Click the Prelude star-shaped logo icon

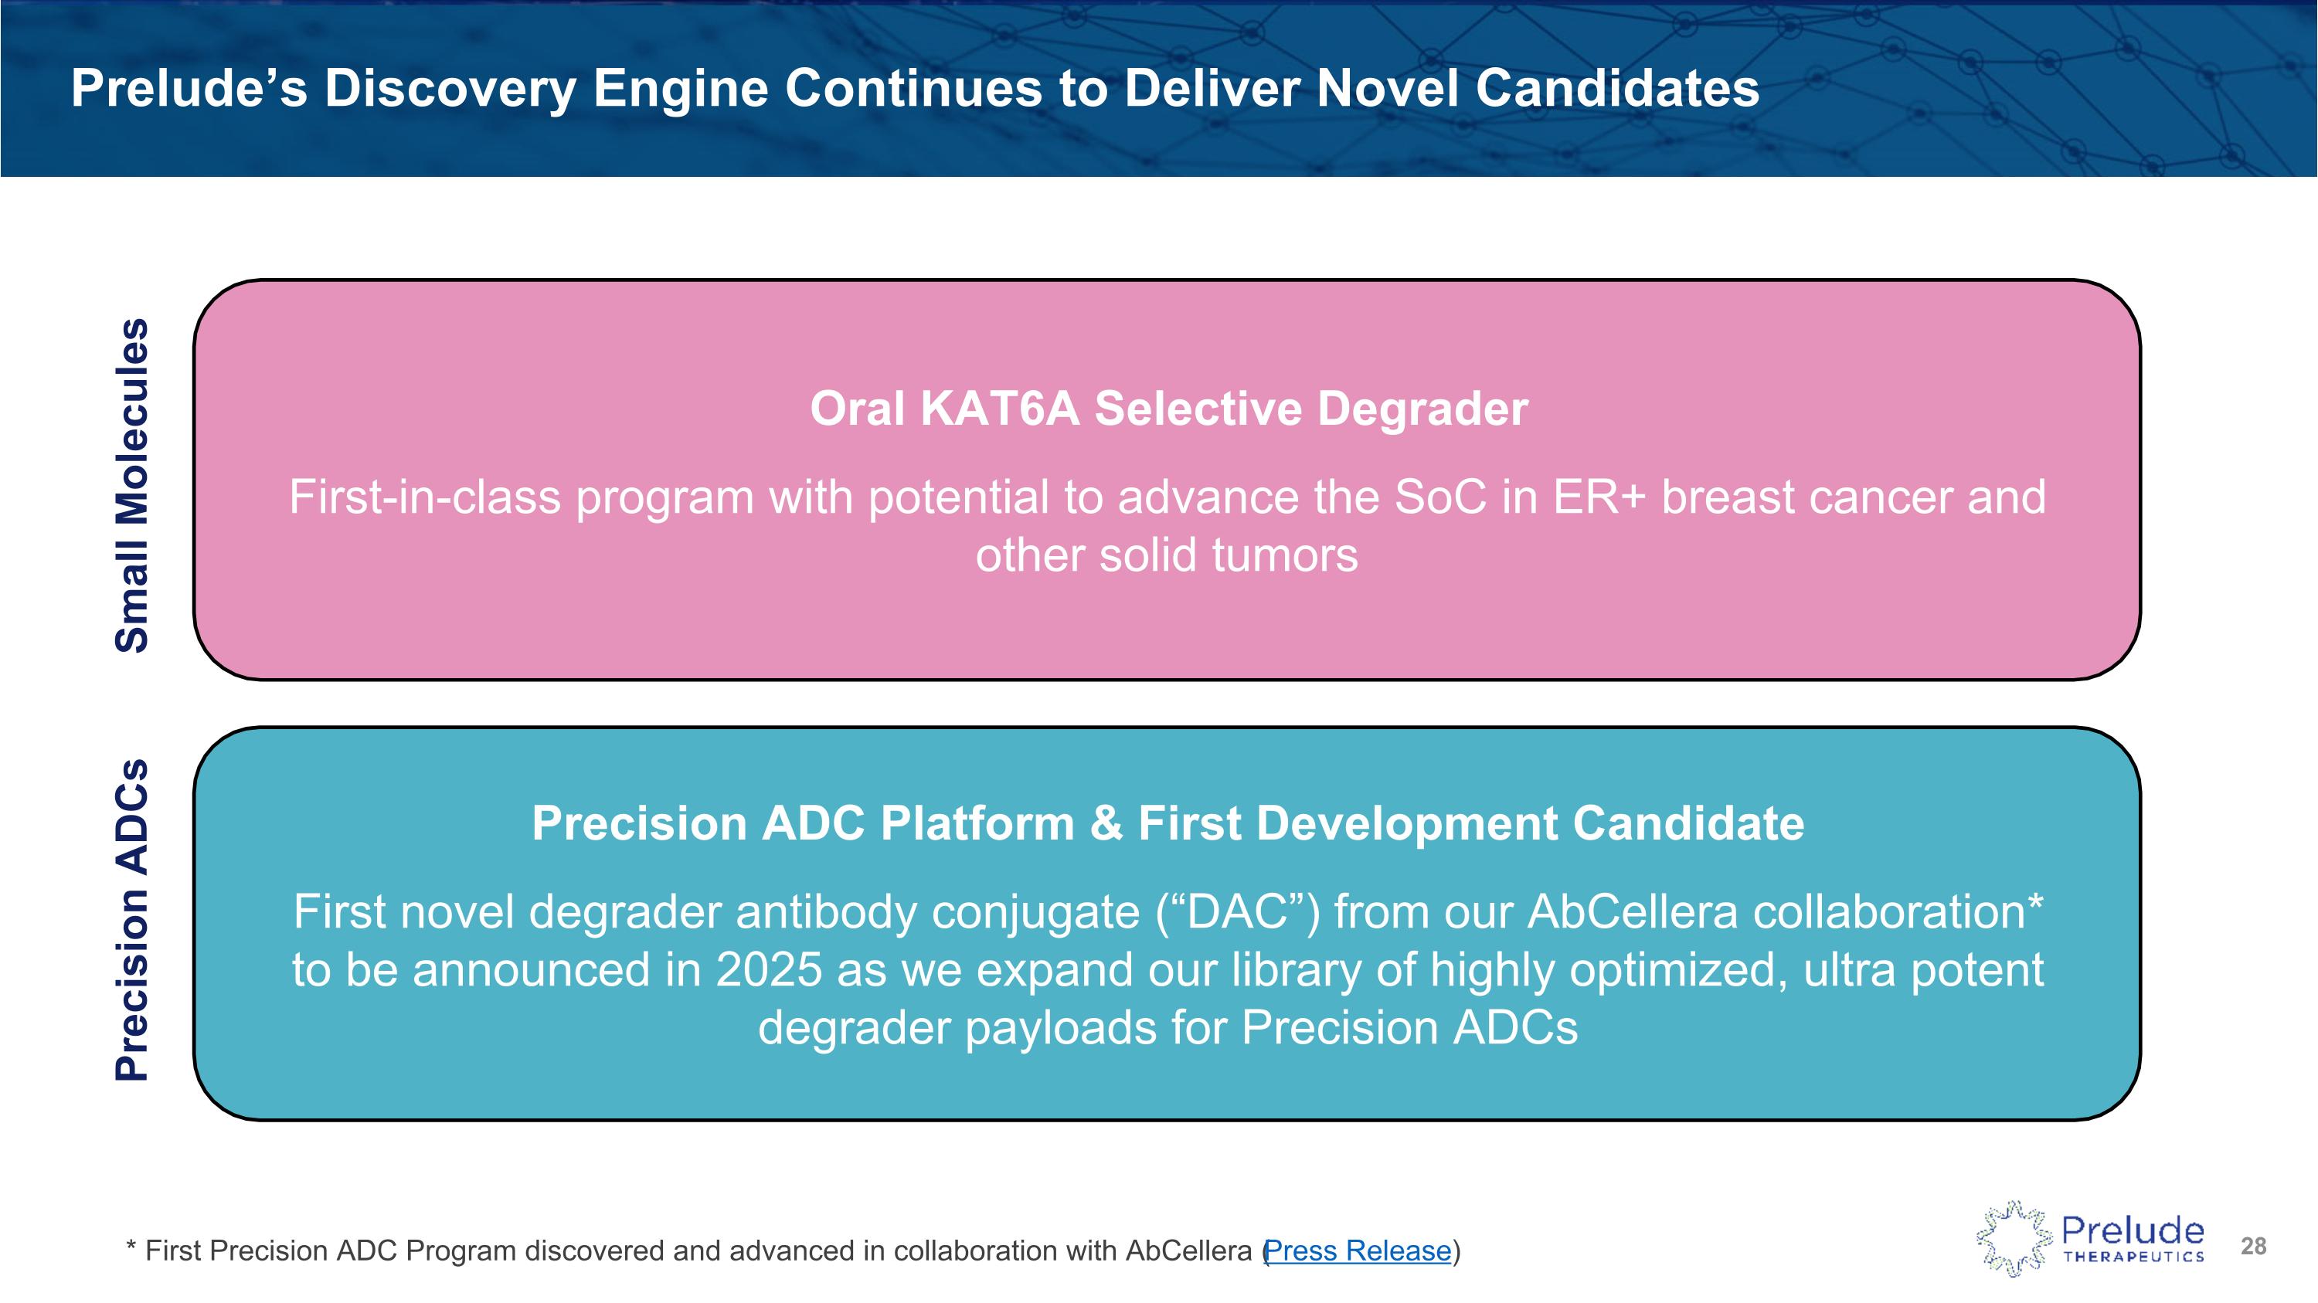[2014, 1239]
